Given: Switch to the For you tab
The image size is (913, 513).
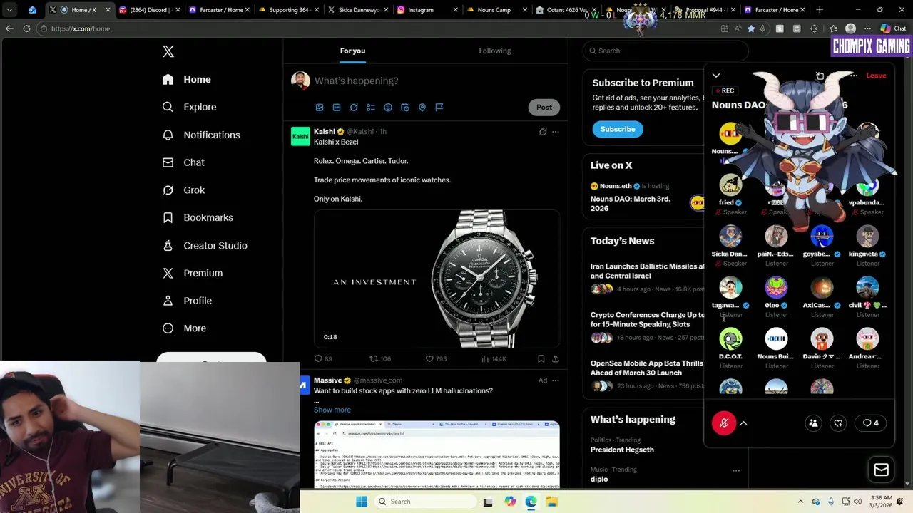Looking at the screenshot, I should 352,51.
